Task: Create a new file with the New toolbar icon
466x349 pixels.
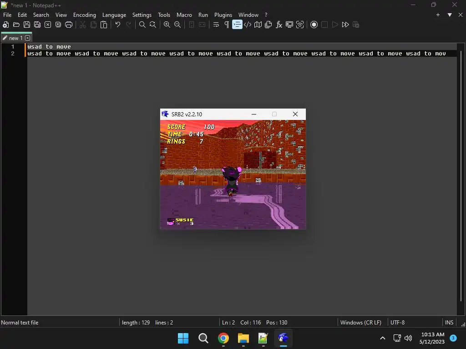Action: [x=5, y=25]
